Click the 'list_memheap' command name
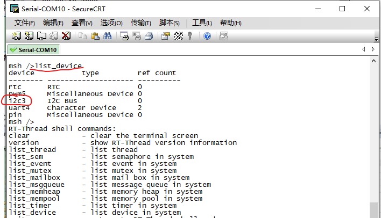The width and height of the screenshot is (381, 218). pyautogui.click(x=34, y=192)
